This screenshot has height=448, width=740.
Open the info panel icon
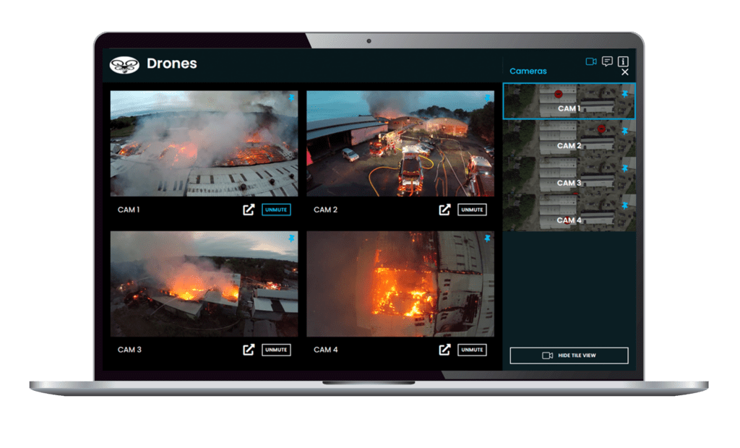[623, 61]
